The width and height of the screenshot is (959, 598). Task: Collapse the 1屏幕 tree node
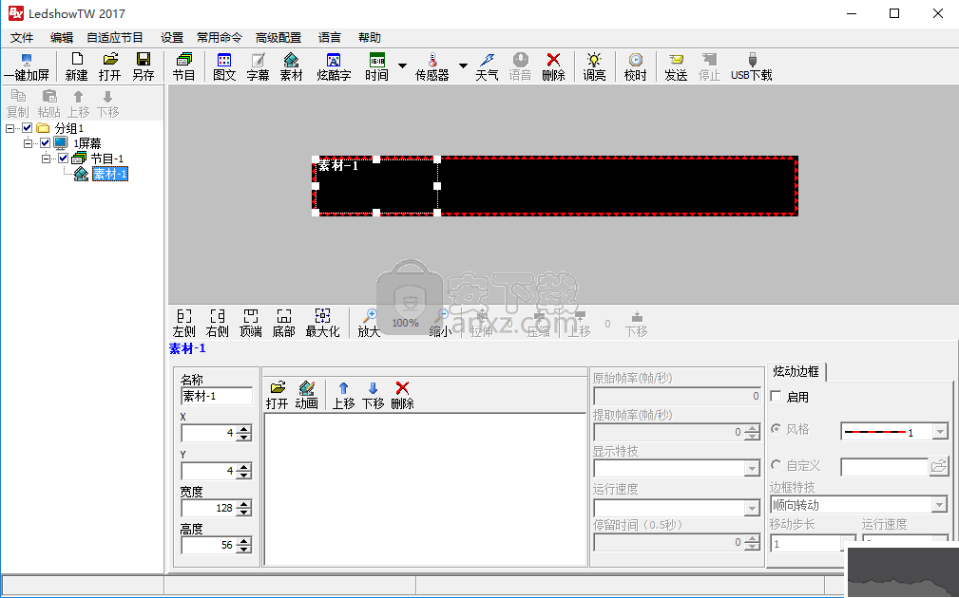[29, 143]
